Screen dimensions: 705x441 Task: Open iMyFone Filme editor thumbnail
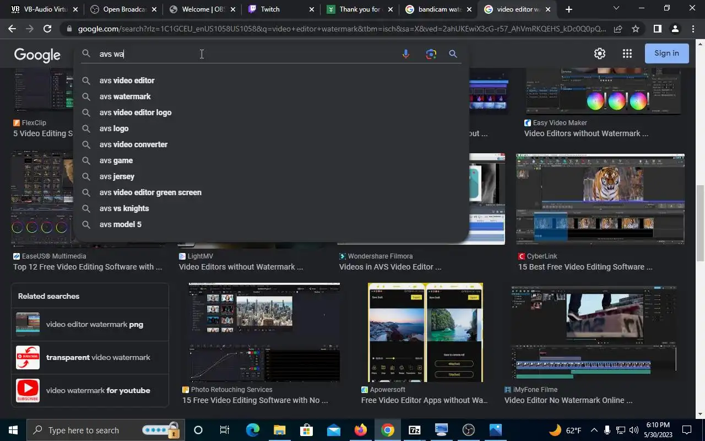(594, 332)
